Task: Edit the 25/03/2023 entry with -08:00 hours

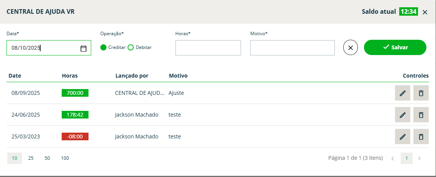Action: pyautogui.click(x=402, y=136)
